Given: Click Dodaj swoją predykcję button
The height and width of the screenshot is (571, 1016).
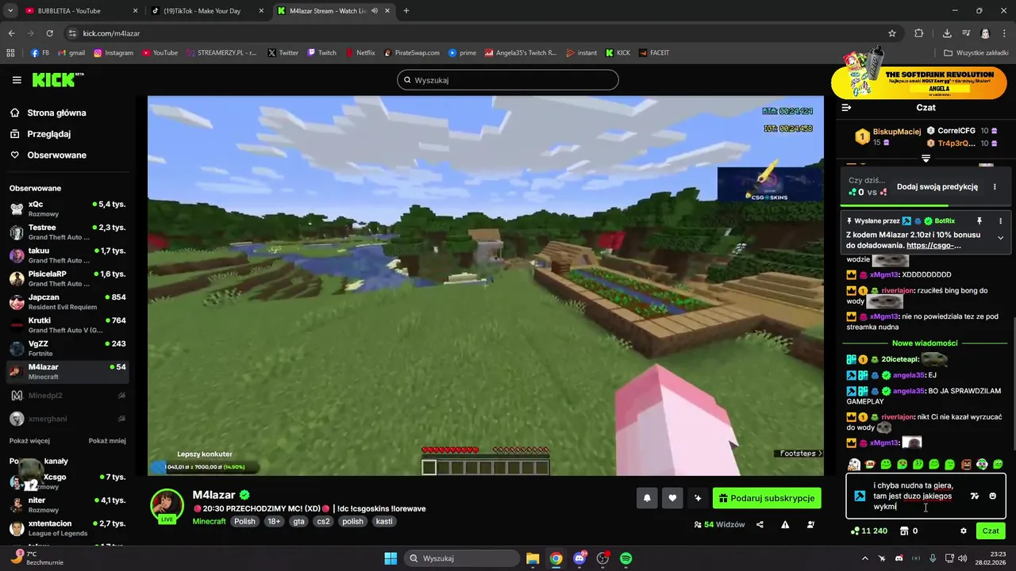Looking at the screenshot, I should tap(937, 187).
